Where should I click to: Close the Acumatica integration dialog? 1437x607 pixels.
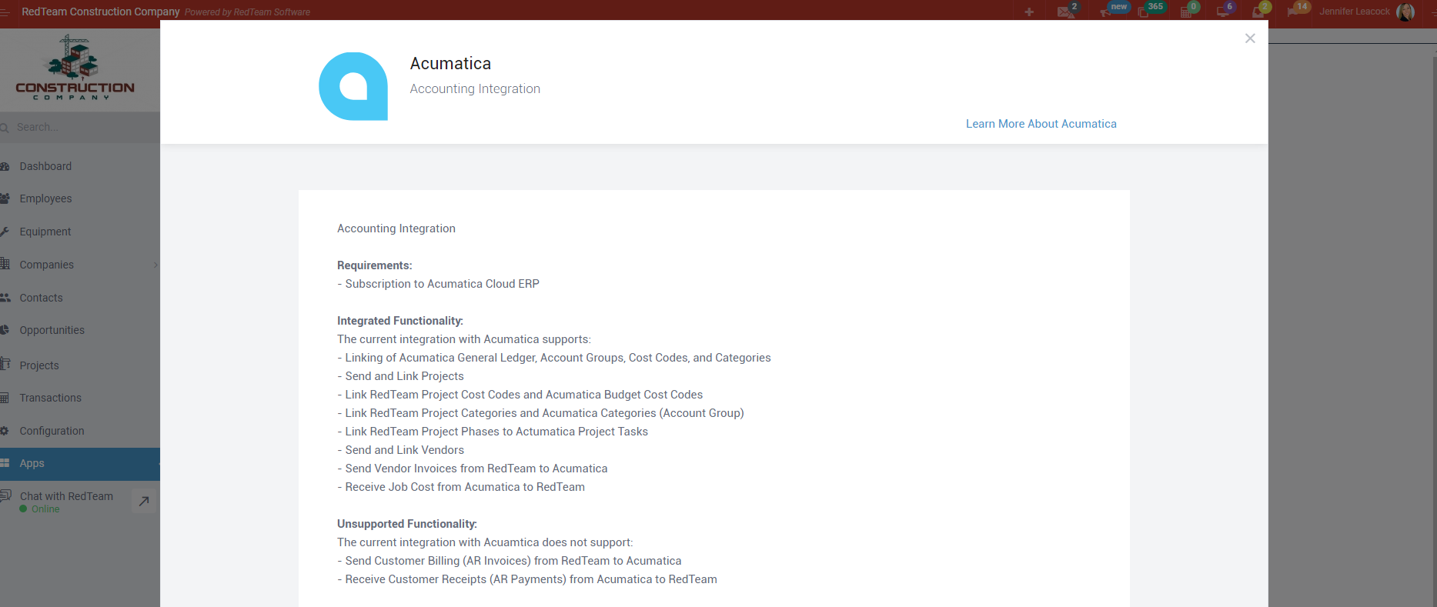(x=1250, y=38)
